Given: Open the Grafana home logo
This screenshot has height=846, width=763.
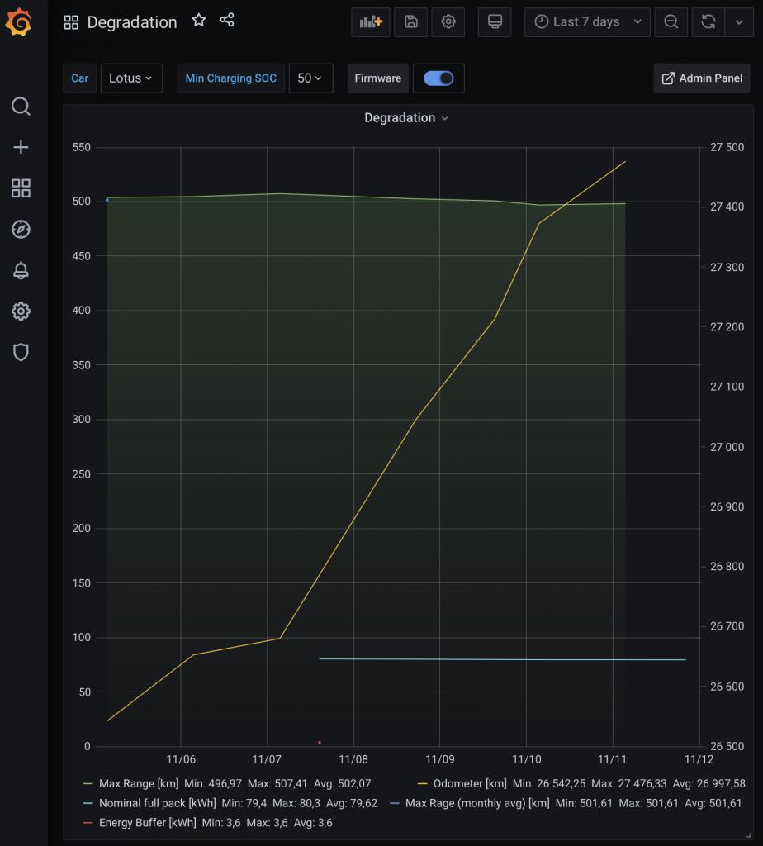Looking at the screenshot, I should tap(19, 22).
